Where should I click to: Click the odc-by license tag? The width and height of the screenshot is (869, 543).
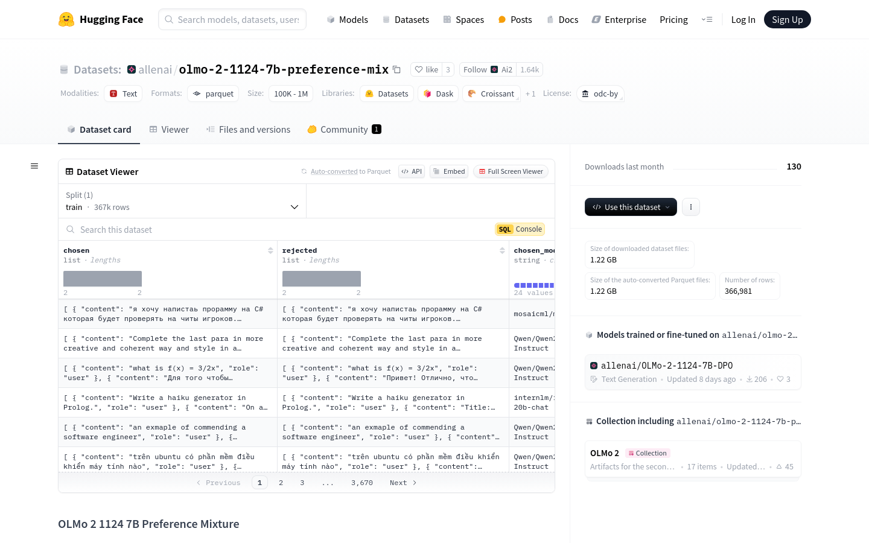(x=600, y=94)
